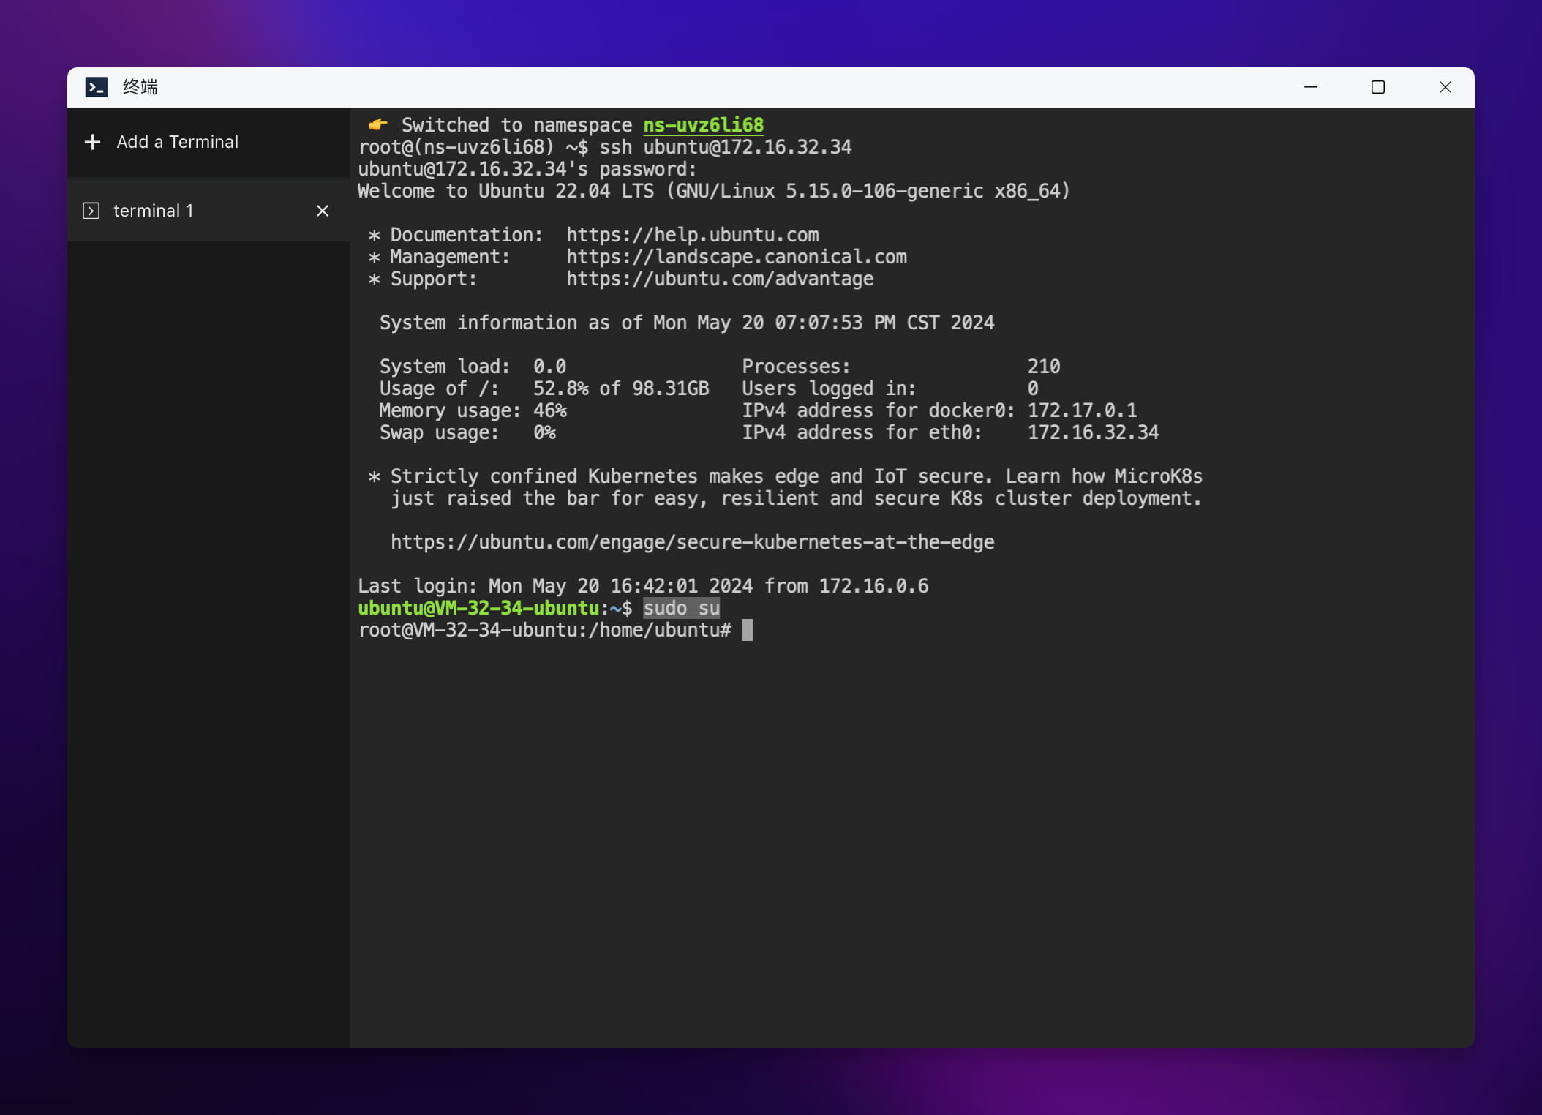
Task: Open the help.ubuntu.com documentation link
Action: [x=692, y=235]
